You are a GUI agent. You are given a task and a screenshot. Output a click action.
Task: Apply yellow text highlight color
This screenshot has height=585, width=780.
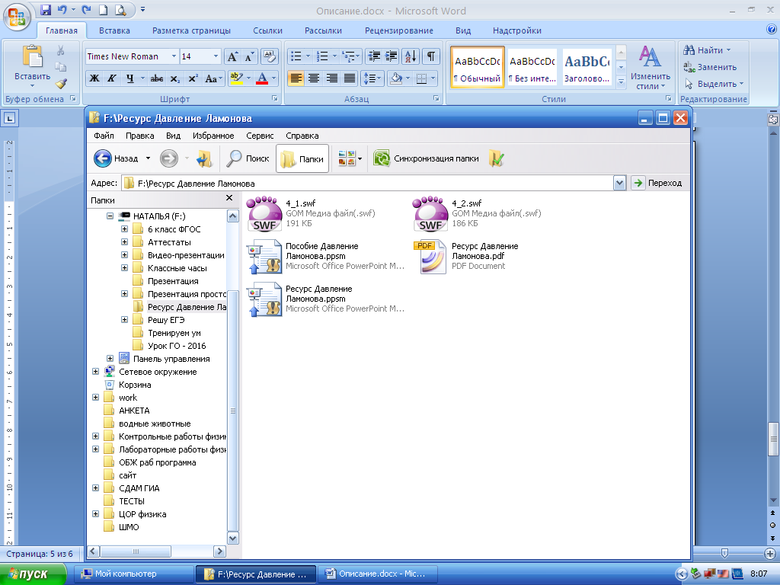(x=237, y=78)
